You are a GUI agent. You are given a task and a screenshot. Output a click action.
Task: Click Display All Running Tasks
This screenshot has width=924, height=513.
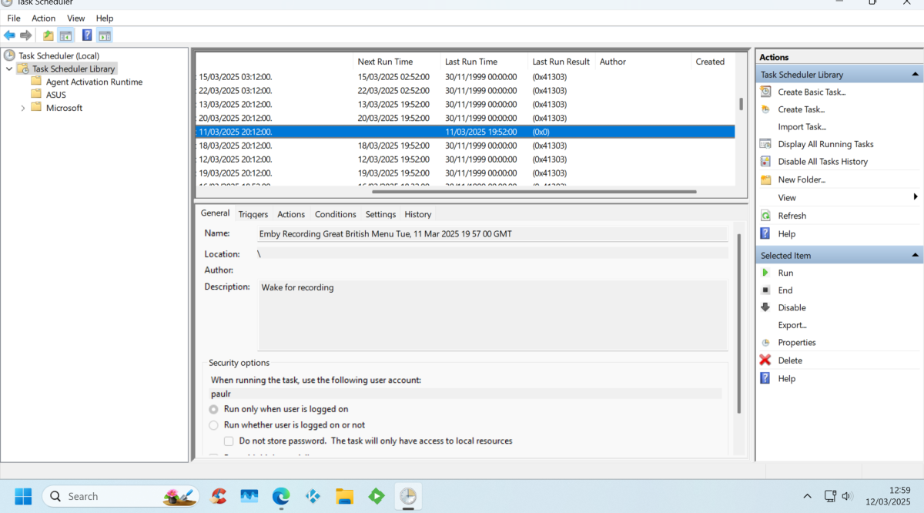pos(825,143)
